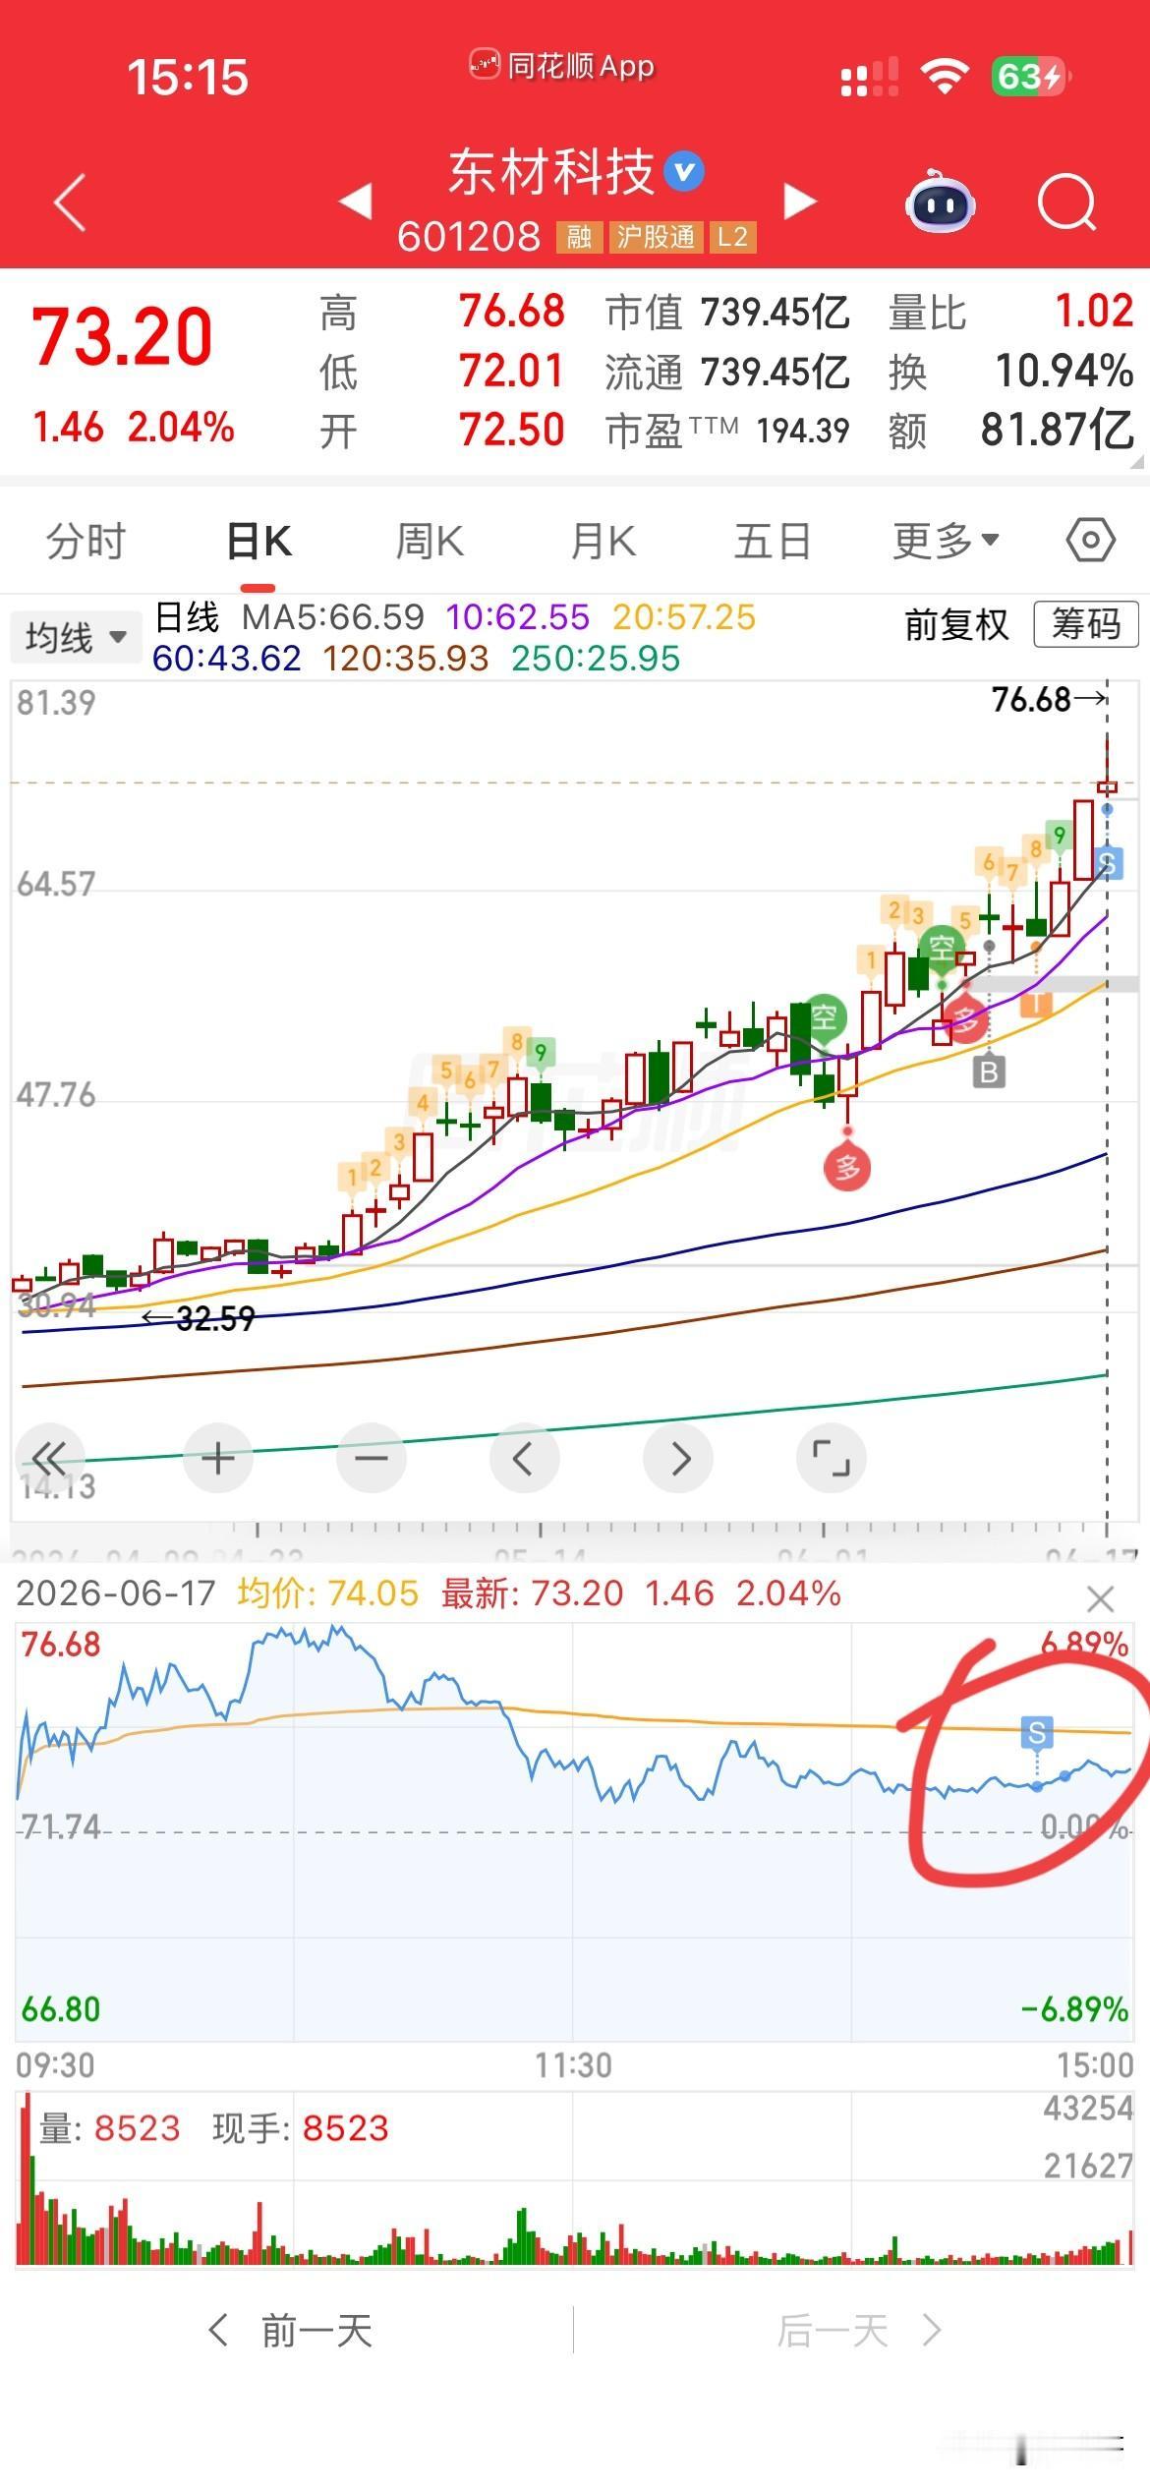Tap high price 76.68 in header

(512, 313)
